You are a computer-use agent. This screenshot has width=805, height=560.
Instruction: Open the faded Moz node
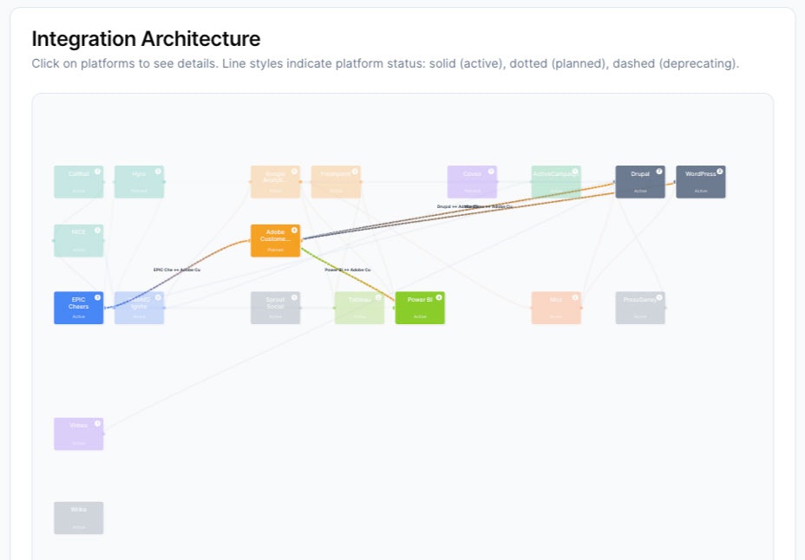[556, 308]
